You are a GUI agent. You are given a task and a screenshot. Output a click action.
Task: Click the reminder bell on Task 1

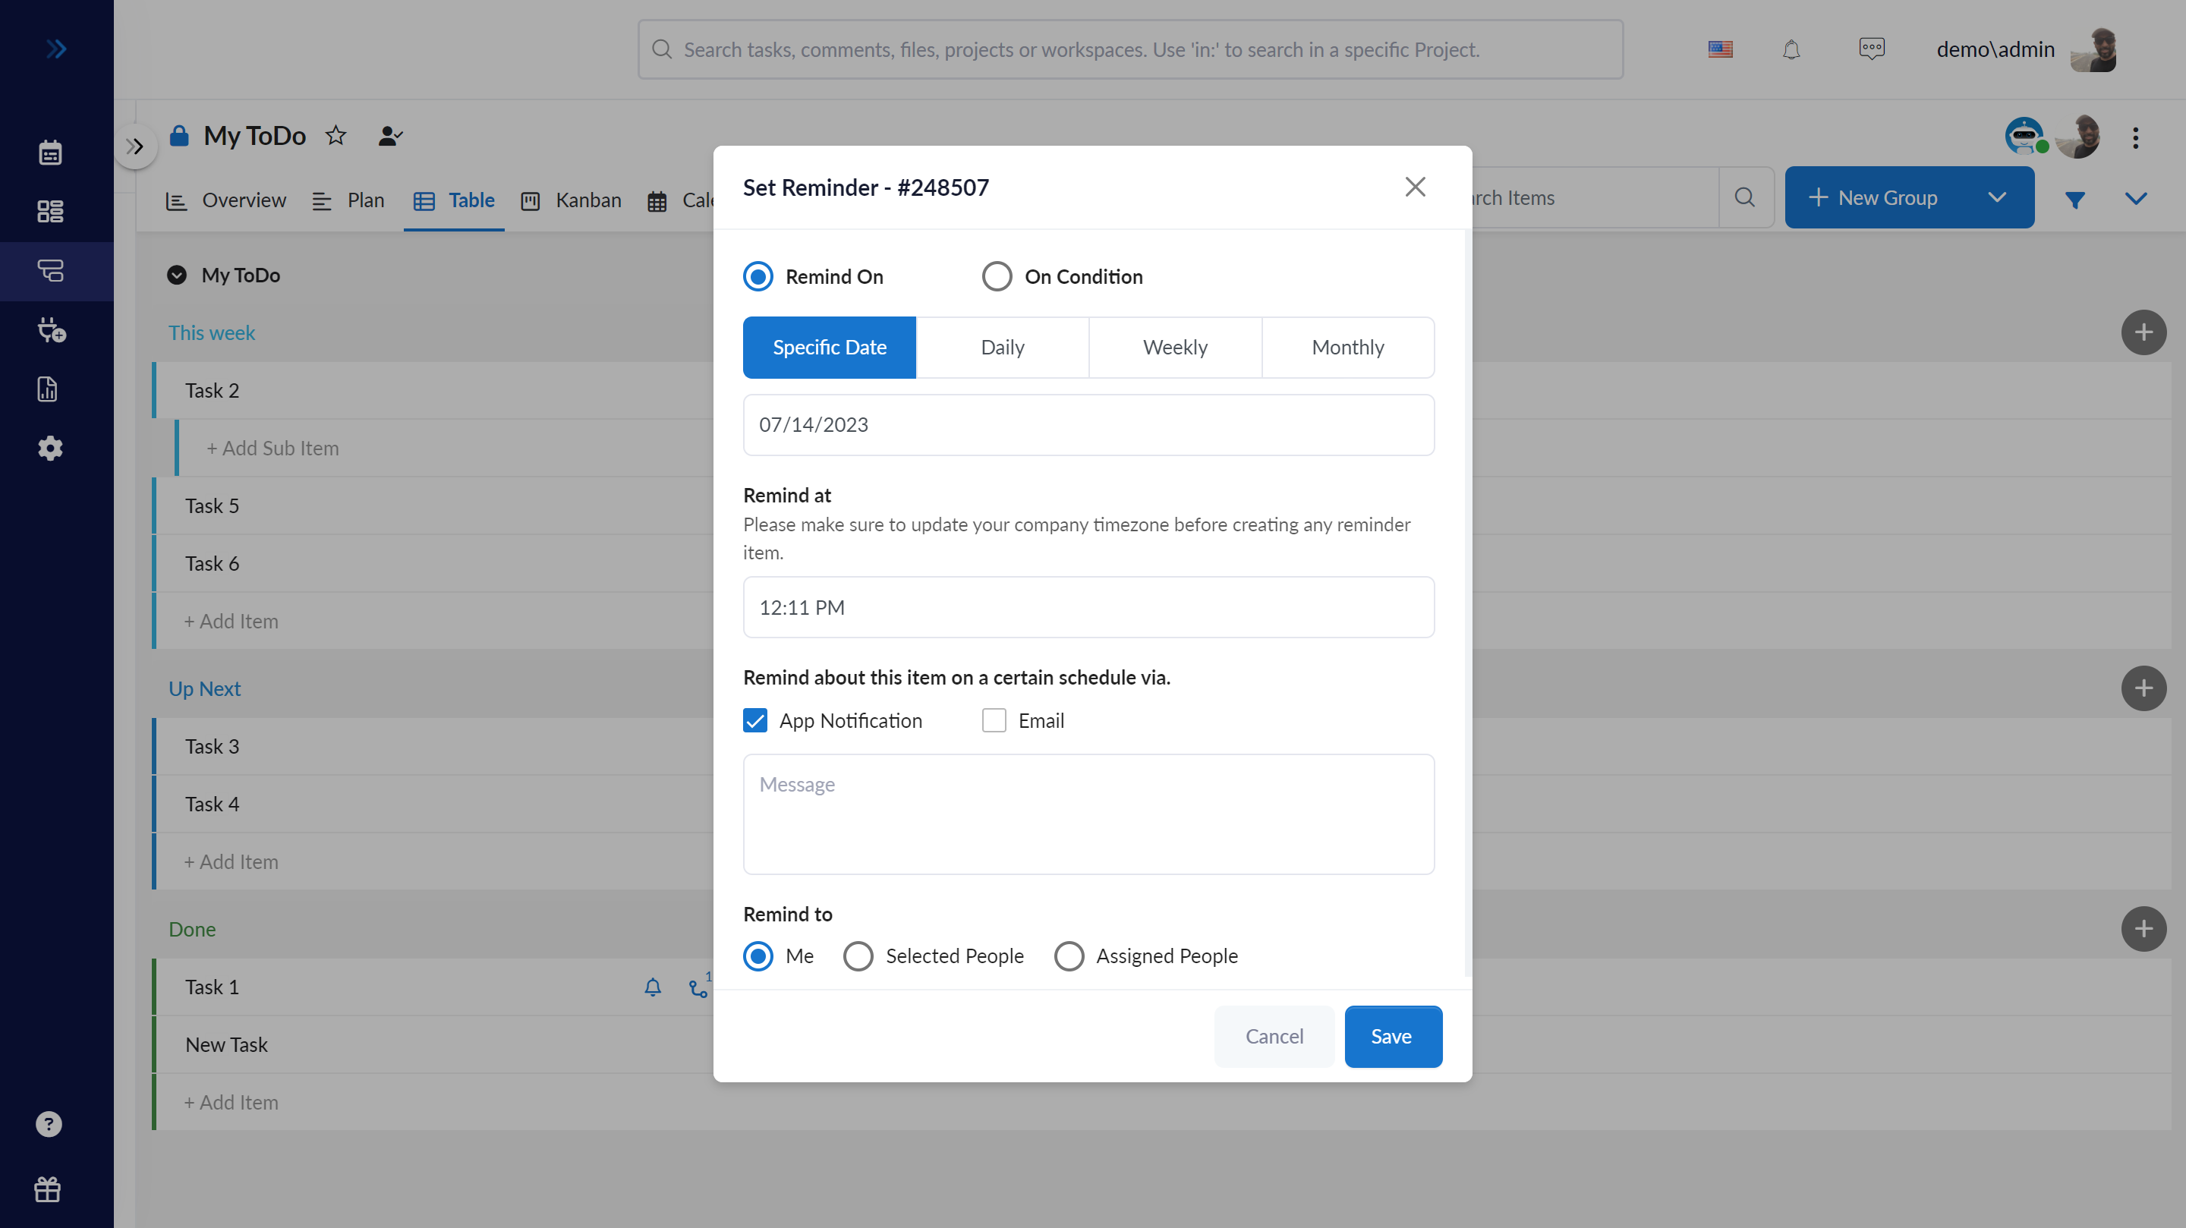pos(653,987)
